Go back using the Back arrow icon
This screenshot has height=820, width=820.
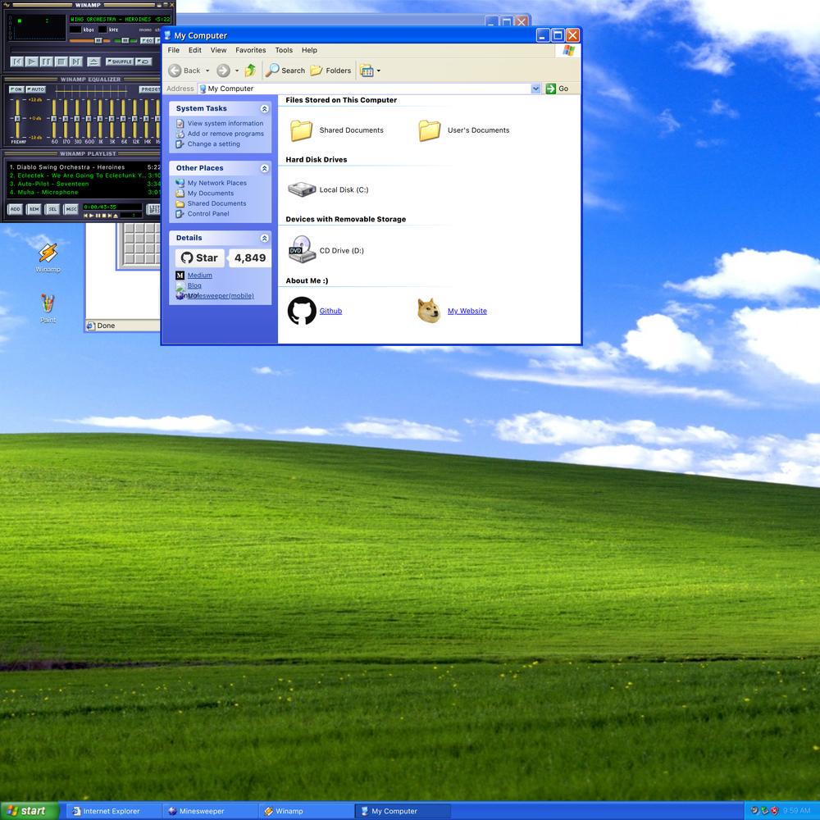(175, 71)
